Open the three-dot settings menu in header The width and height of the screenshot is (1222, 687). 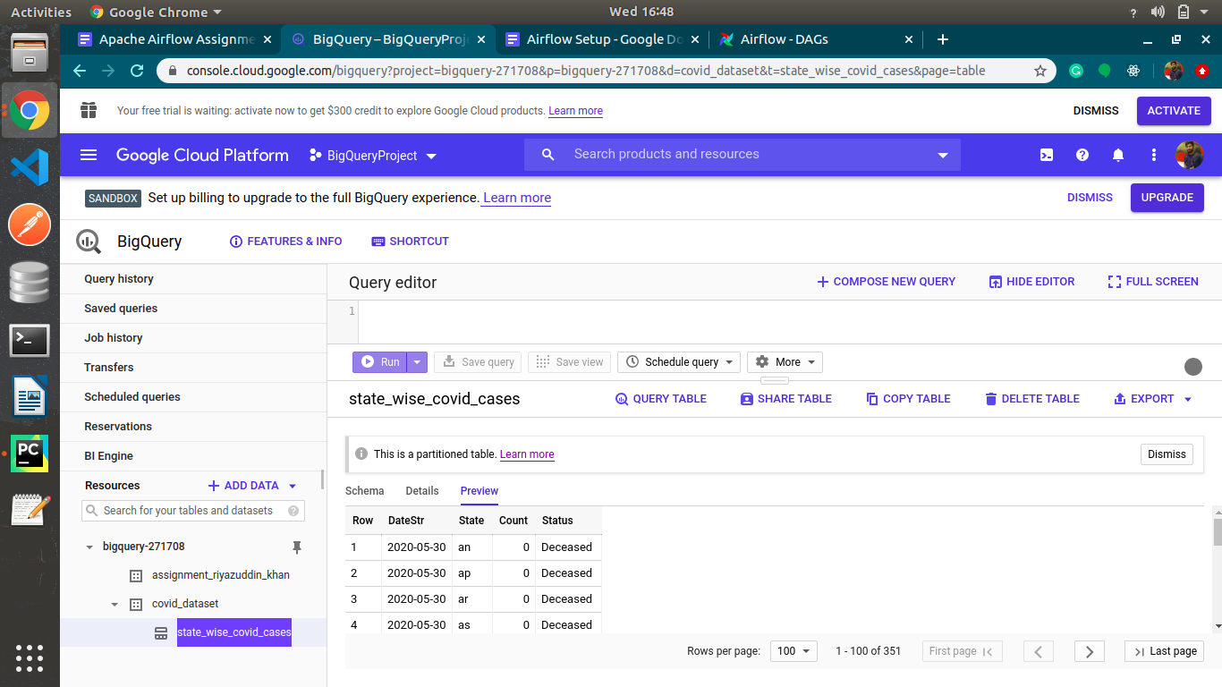(x=1154, y=155)
